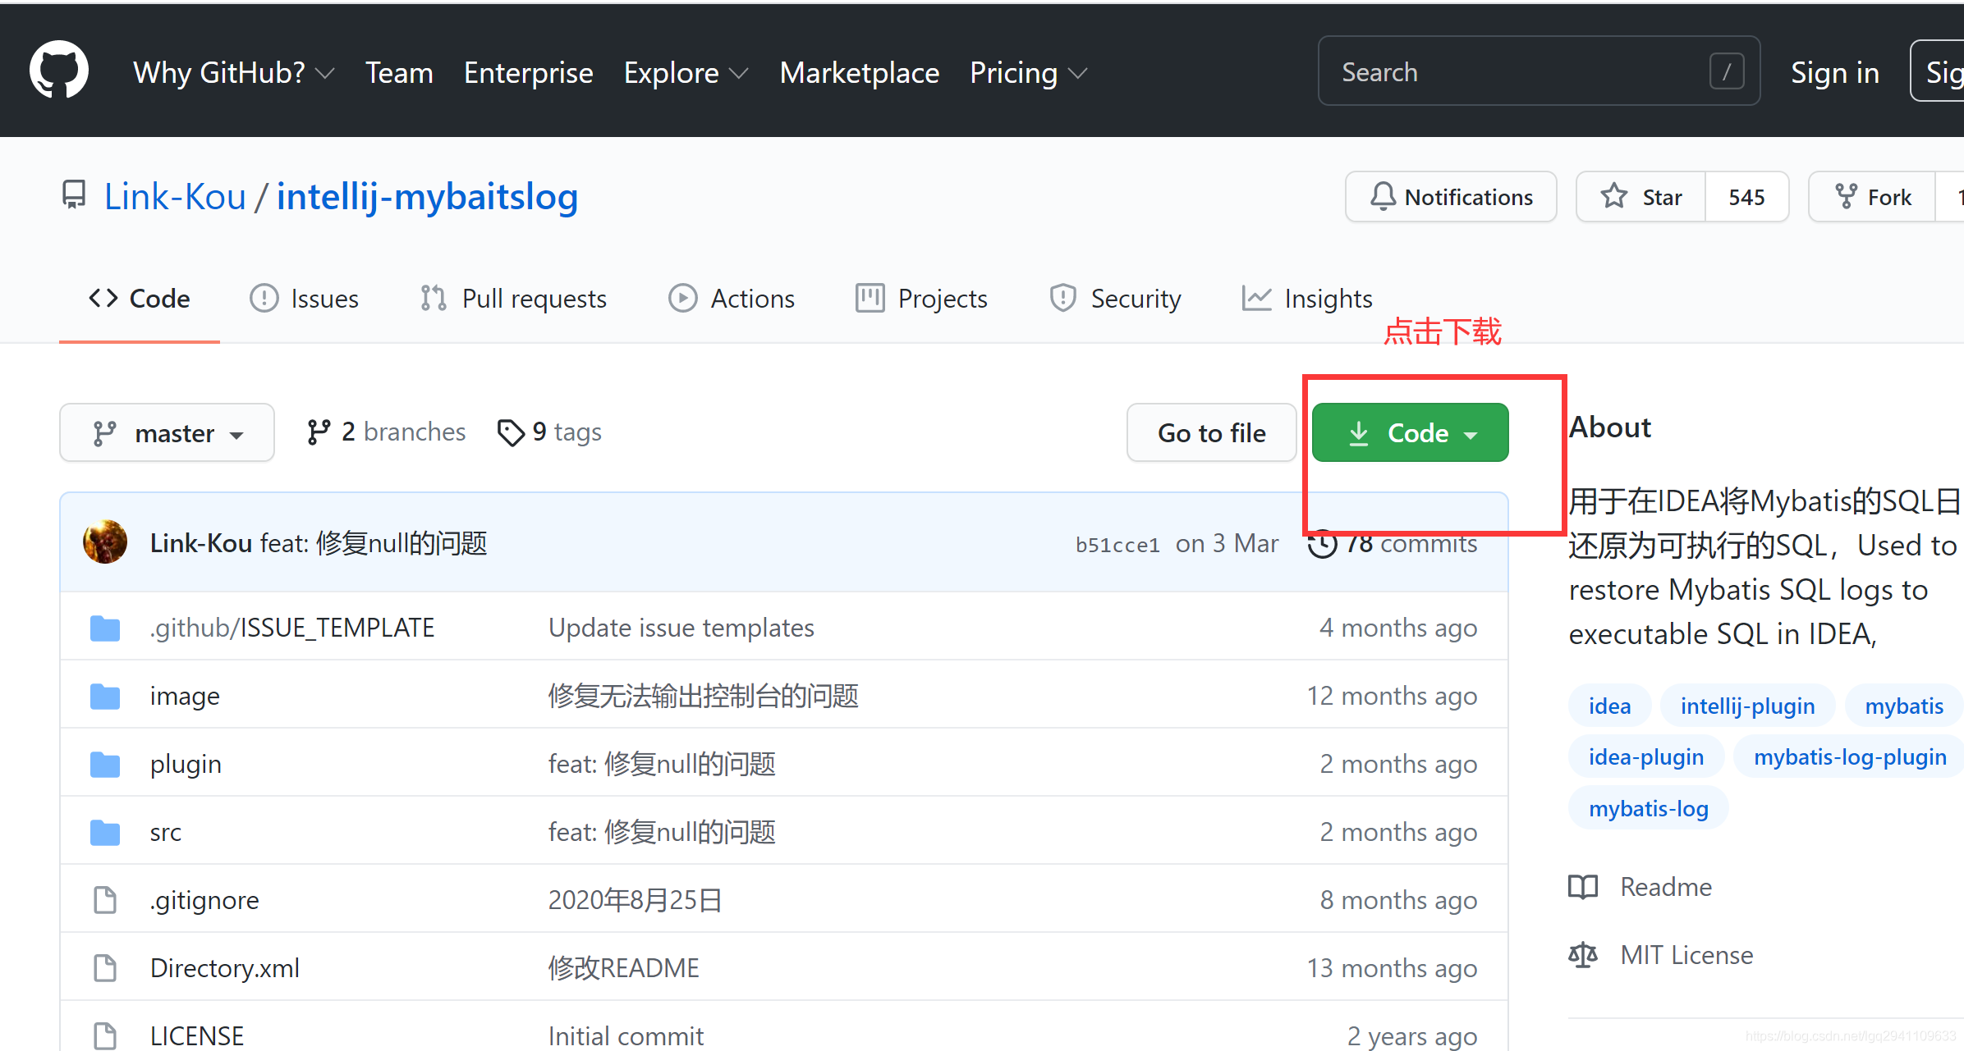Click the fork icon on the Fork button
The height and width of the screenshot is (1051, 1964).
1846,197
